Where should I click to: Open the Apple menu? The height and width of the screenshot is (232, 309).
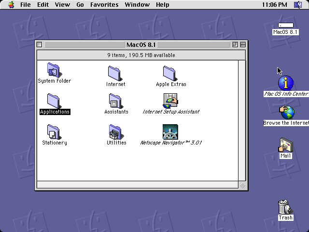pos(11,4)
